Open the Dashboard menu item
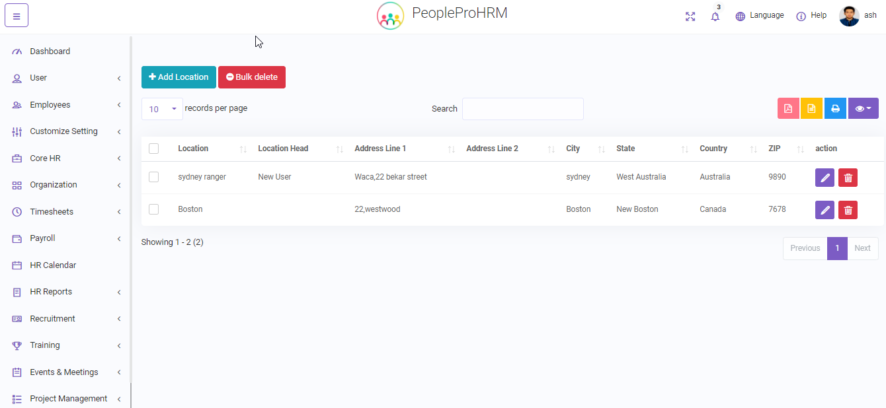Viewport: 886px width, 408px height. click(x=50, y=51)
